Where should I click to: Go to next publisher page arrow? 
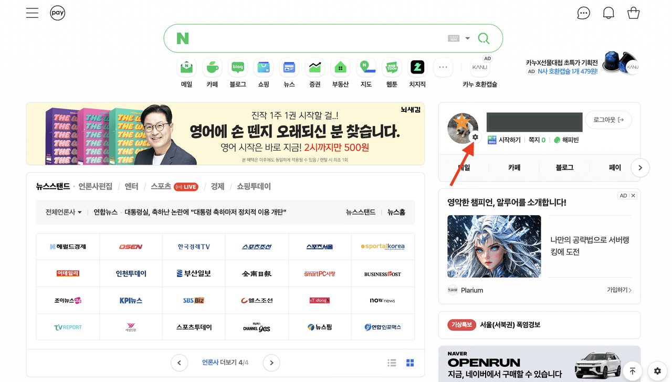pos(271,363)
